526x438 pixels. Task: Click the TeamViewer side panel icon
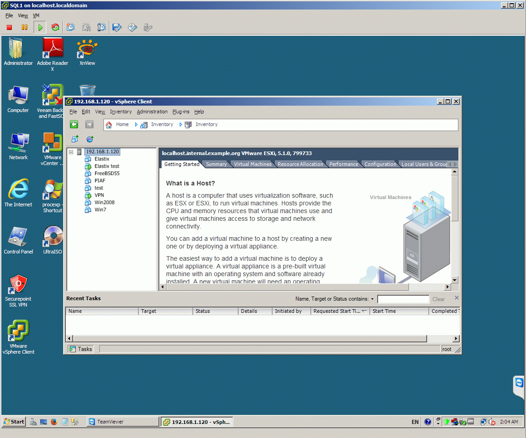point(519,383)
